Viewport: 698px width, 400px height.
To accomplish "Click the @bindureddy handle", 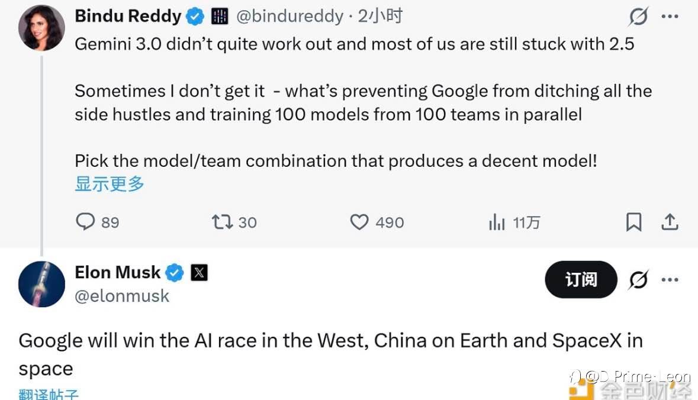I will coord(290,17).
